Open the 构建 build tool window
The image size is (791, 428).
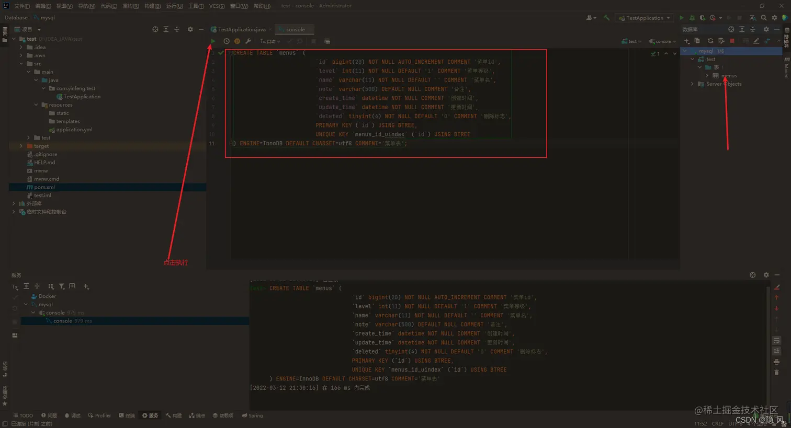(174, 416)
